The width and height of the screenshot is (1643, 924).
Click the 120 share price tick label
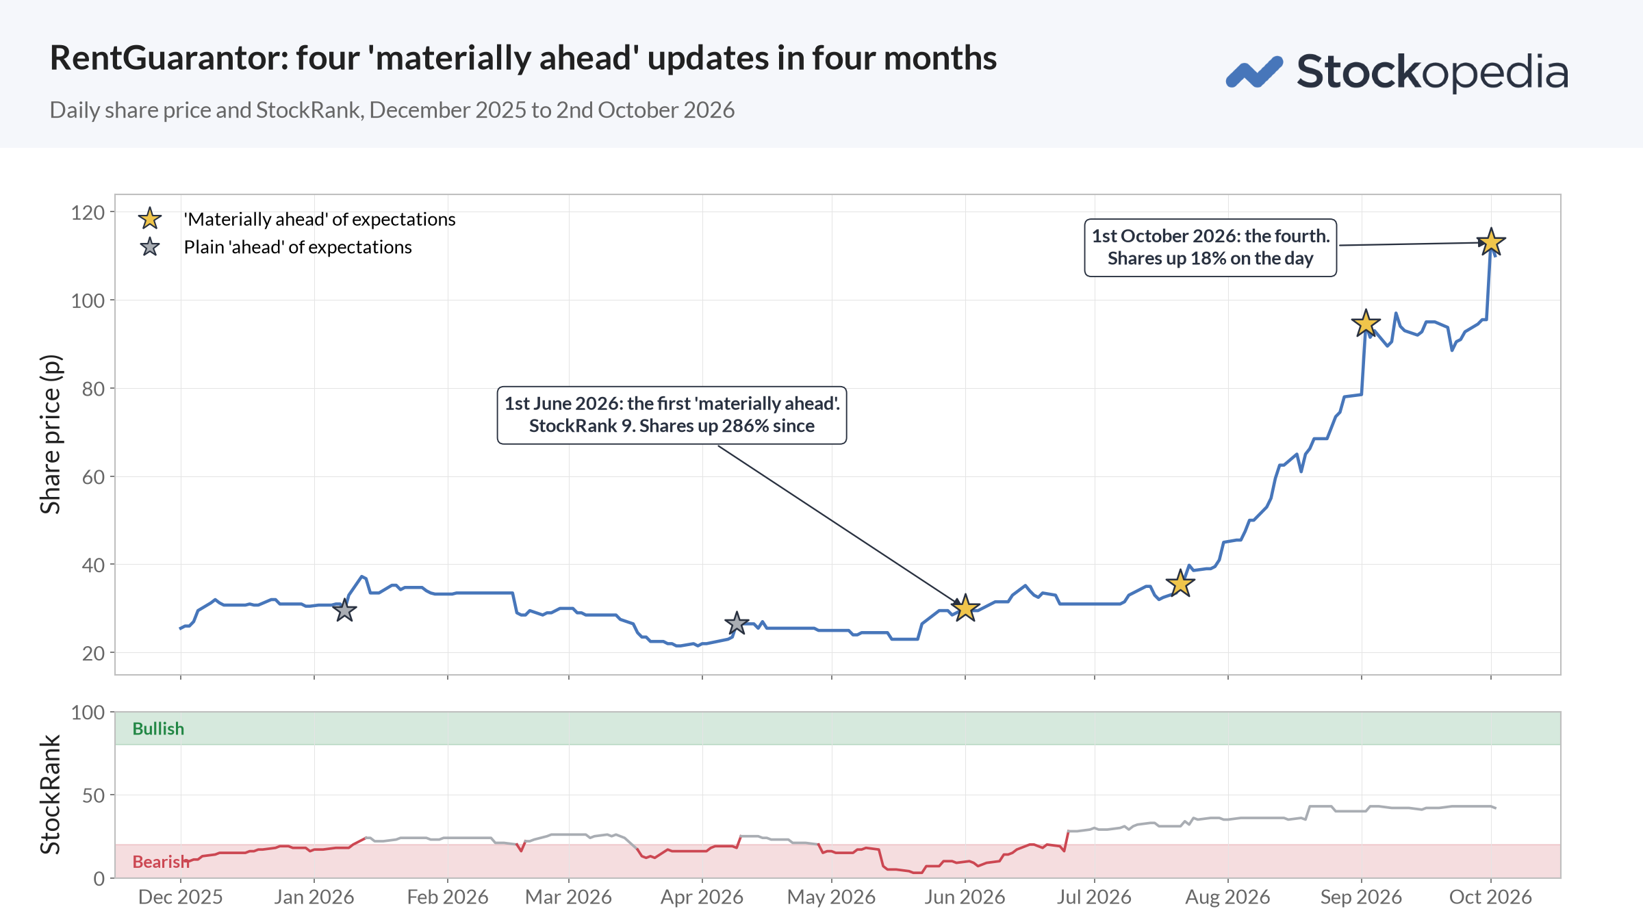[88, 213]
